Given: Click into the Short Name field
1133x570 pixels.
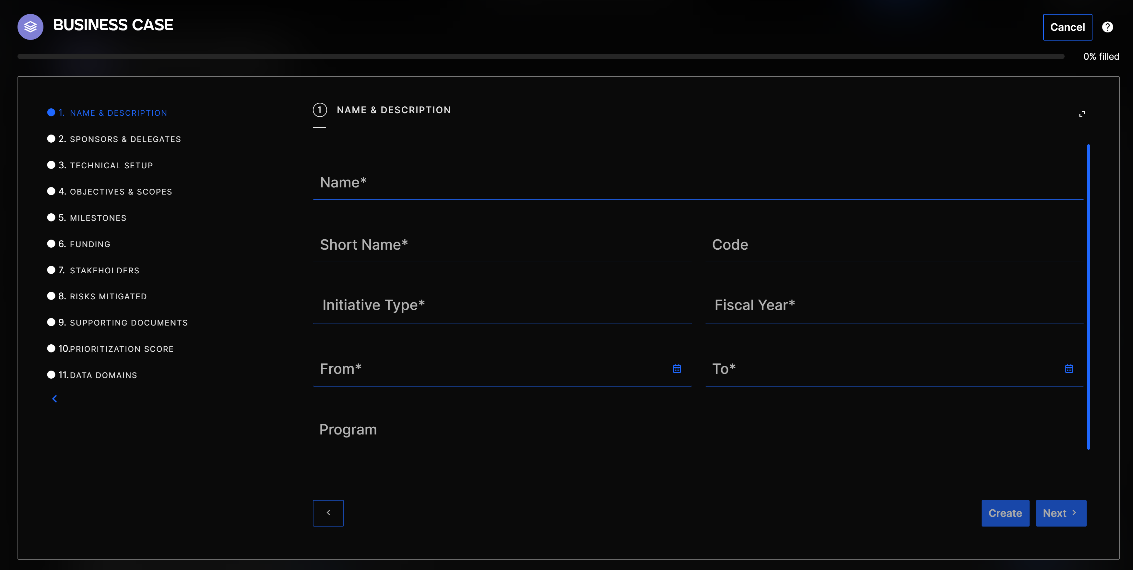Looking at the screenshot, I should point(502,245).
